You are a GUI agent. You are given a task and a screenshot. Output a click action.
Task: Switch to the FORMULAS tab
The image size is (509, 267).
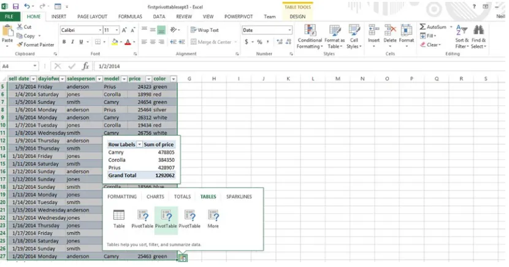click(130, 17)
